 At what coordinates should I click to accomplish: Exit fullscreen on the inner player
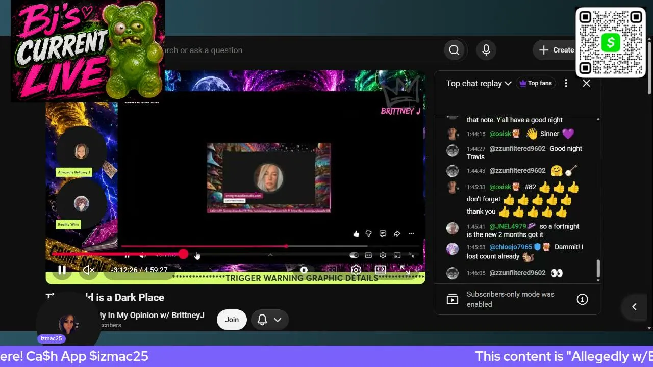coord(411,255)
